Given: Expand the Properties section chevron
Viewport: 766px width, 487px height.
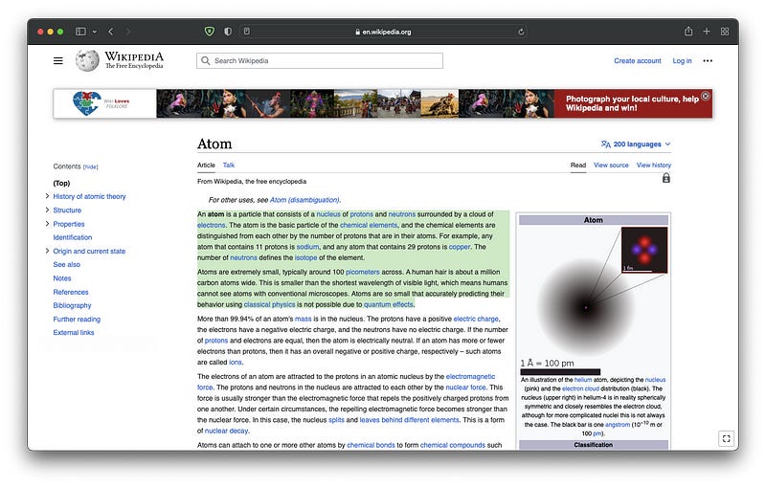Looking at the screenshot, I should click(47, 224).
